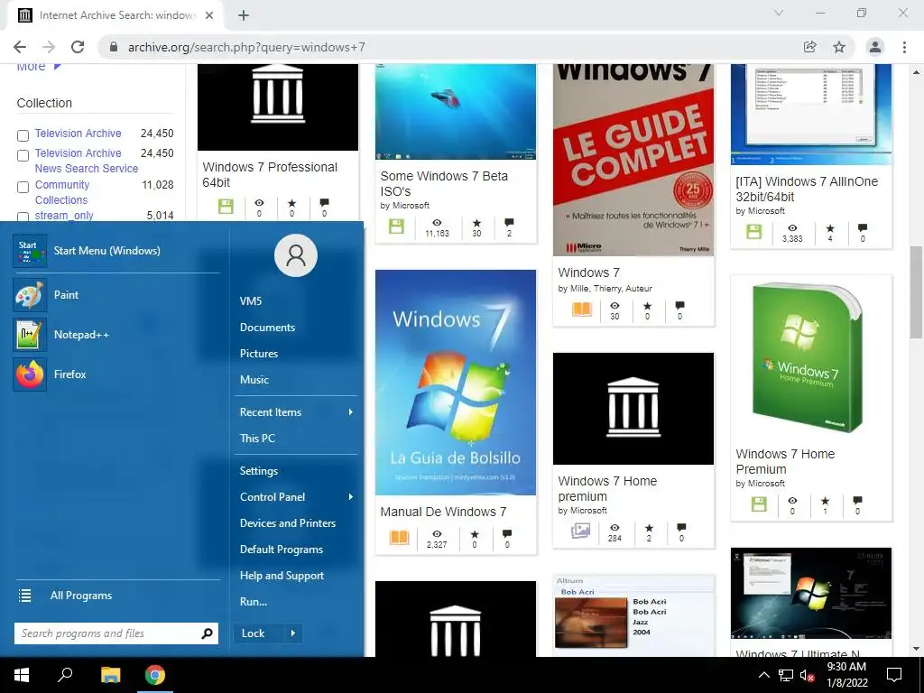Check the Community Collections checkbox

coord(23,188)
